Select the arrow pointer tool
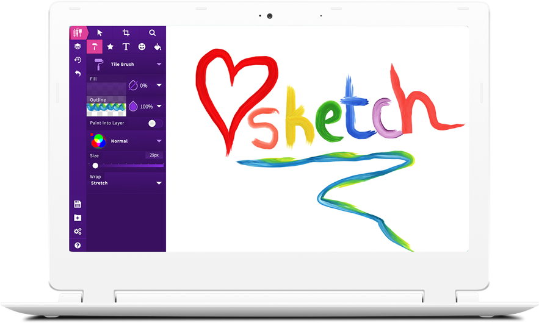Screen dimensions: 539x323 pyautogui.click(x=100, y=33)
